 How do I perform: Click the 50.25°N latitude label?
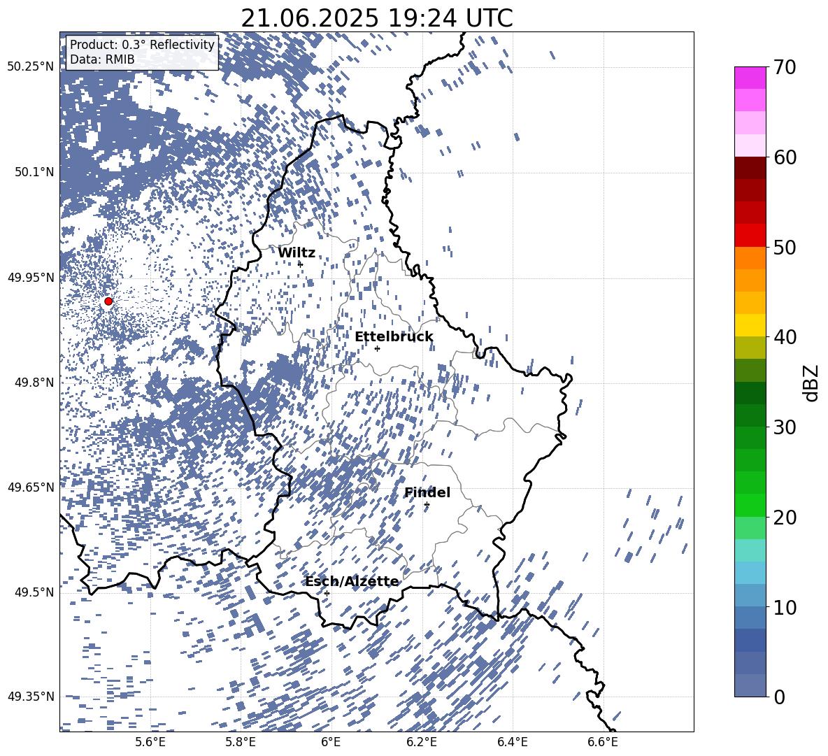point(31,67)
